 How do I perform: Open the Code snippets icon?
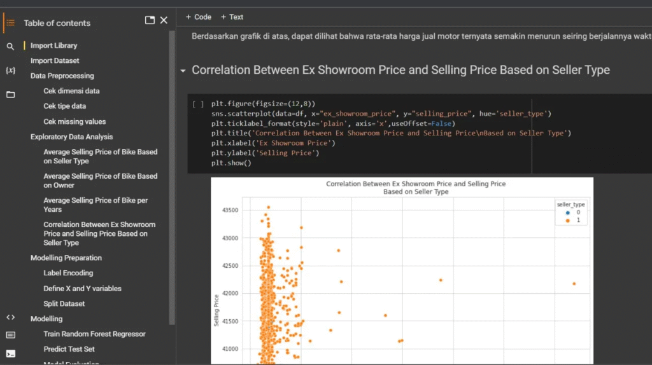click(x=10, y=317)
